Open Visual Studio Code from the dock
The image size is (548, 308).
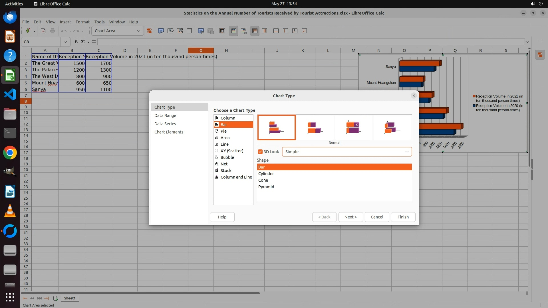(10, 94)
